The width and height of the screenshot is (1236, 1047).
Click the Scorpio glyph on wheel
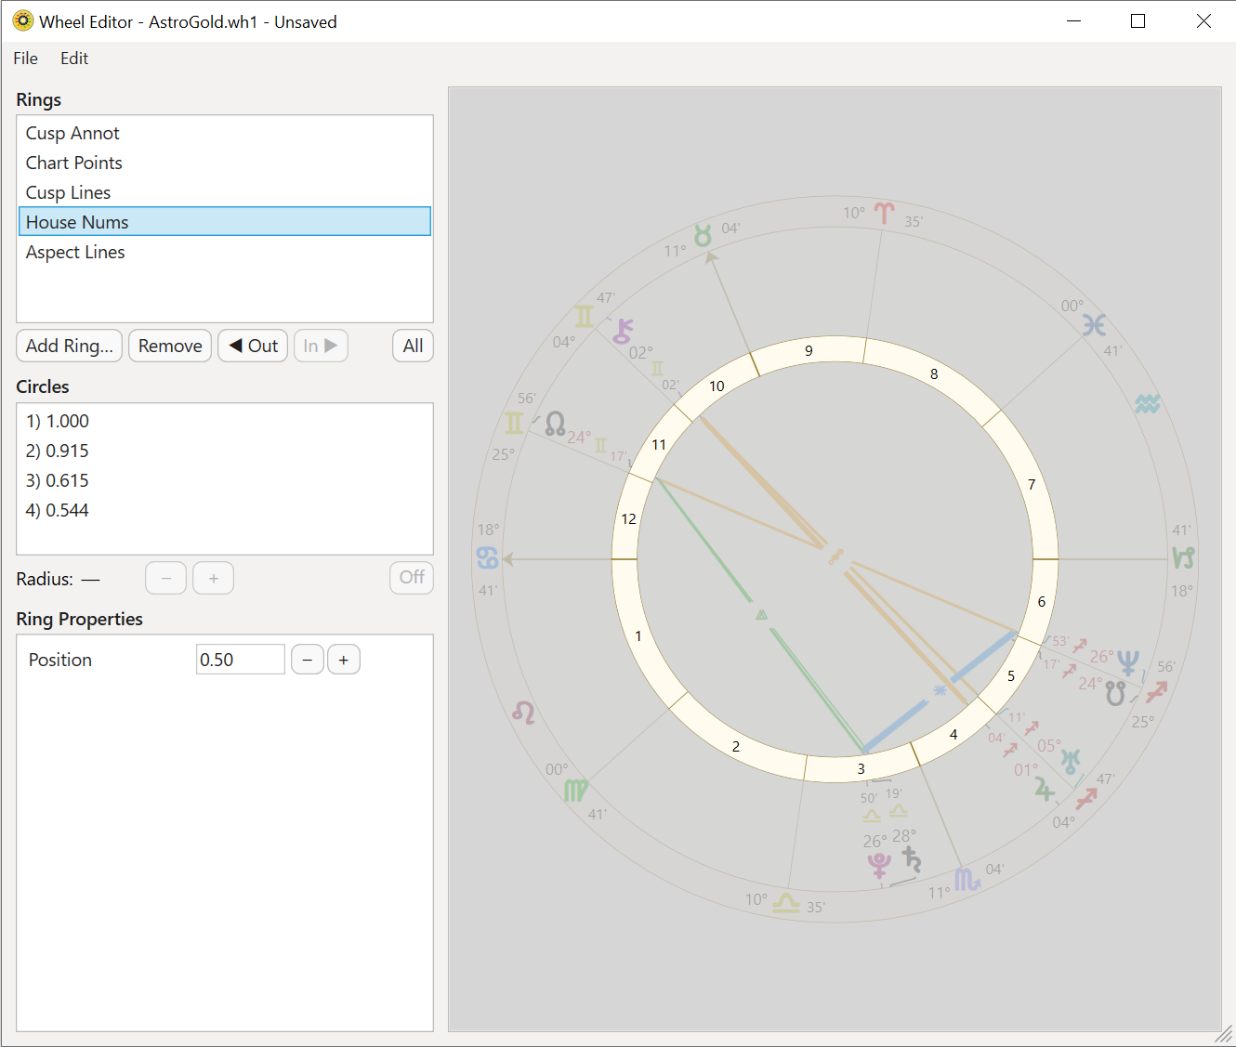tap(967, 879)
